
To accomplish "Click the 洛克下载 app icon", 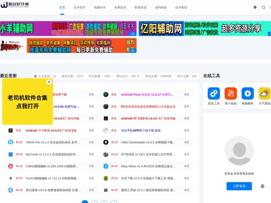I will point(106,178).
